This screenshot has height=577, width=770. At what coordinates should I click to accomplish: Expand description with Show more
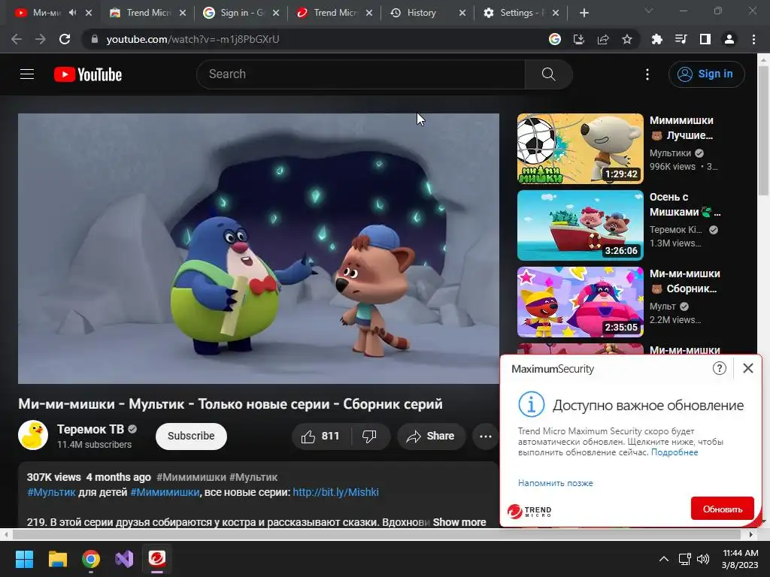pyautogui.click(x=459, y=522)
